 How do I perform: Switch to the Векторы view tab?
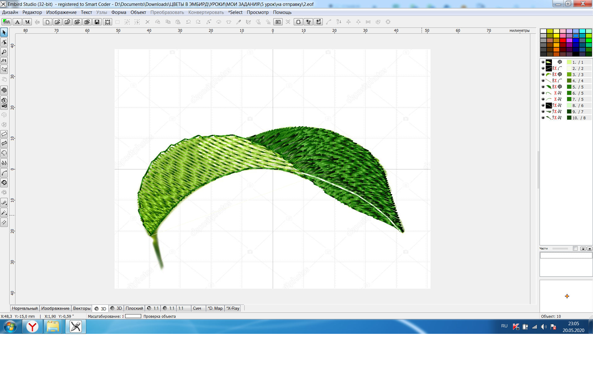(82, 308)
